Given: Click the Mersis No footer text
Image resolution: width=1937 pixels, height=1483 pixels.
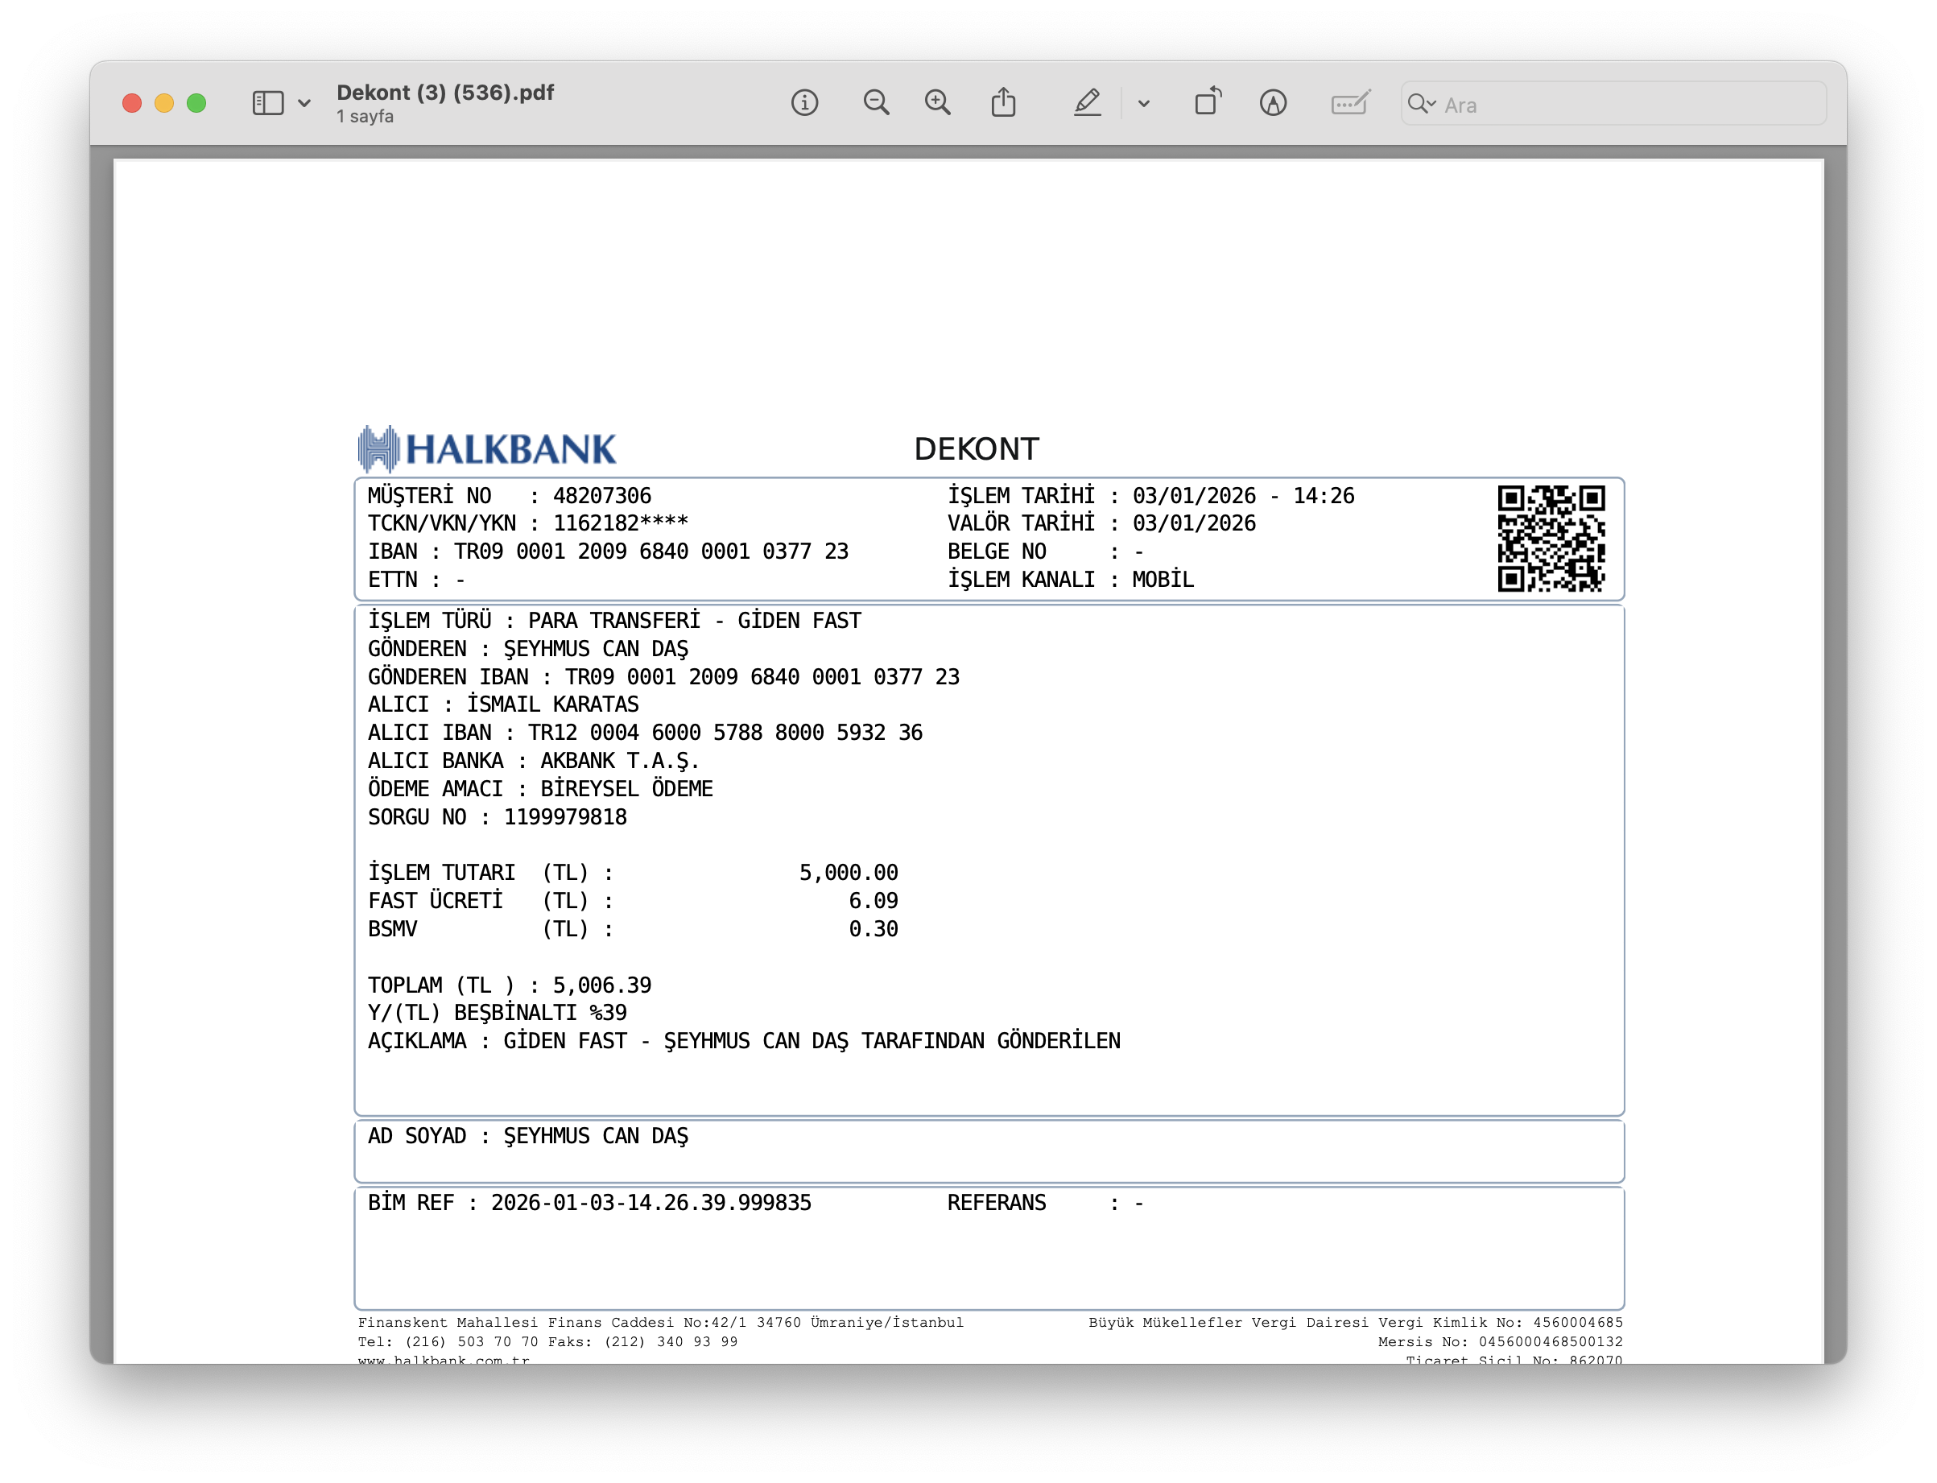Looking at the screenshot, I should tap(1501, 1343).
